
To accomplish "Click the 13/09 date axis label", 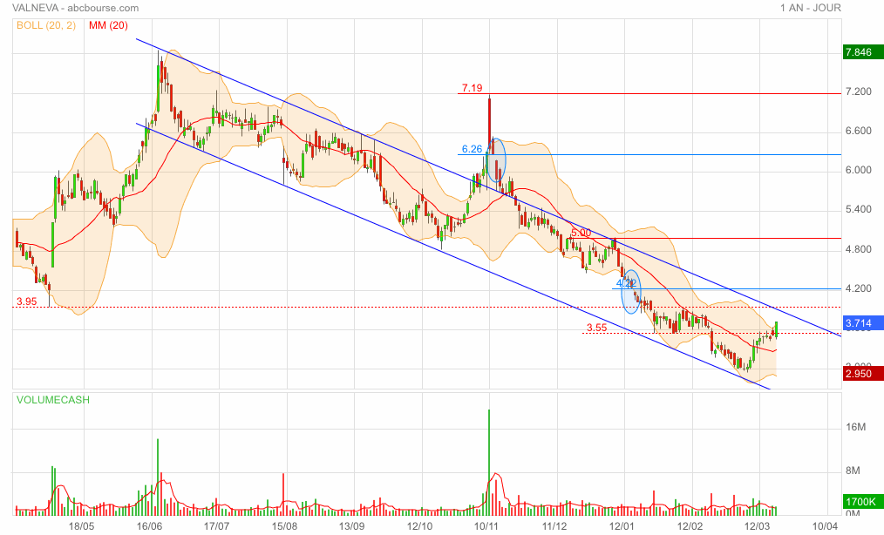I will tap(352, 526).
